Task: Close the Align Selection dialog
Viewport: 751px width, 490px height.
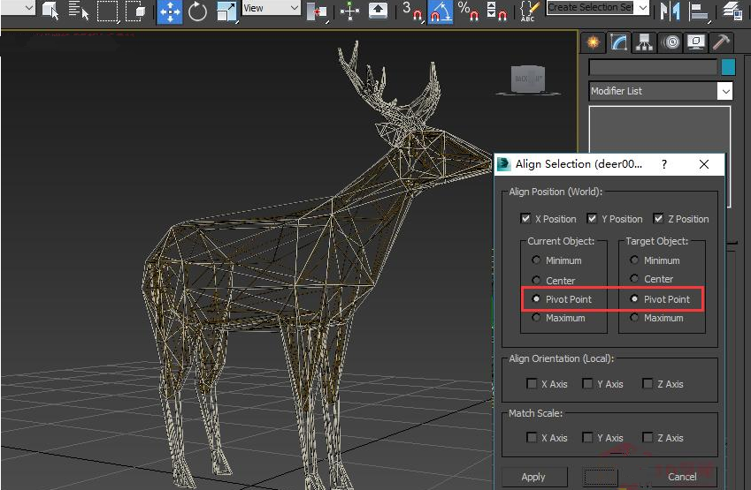Action: tap(703, 164)
